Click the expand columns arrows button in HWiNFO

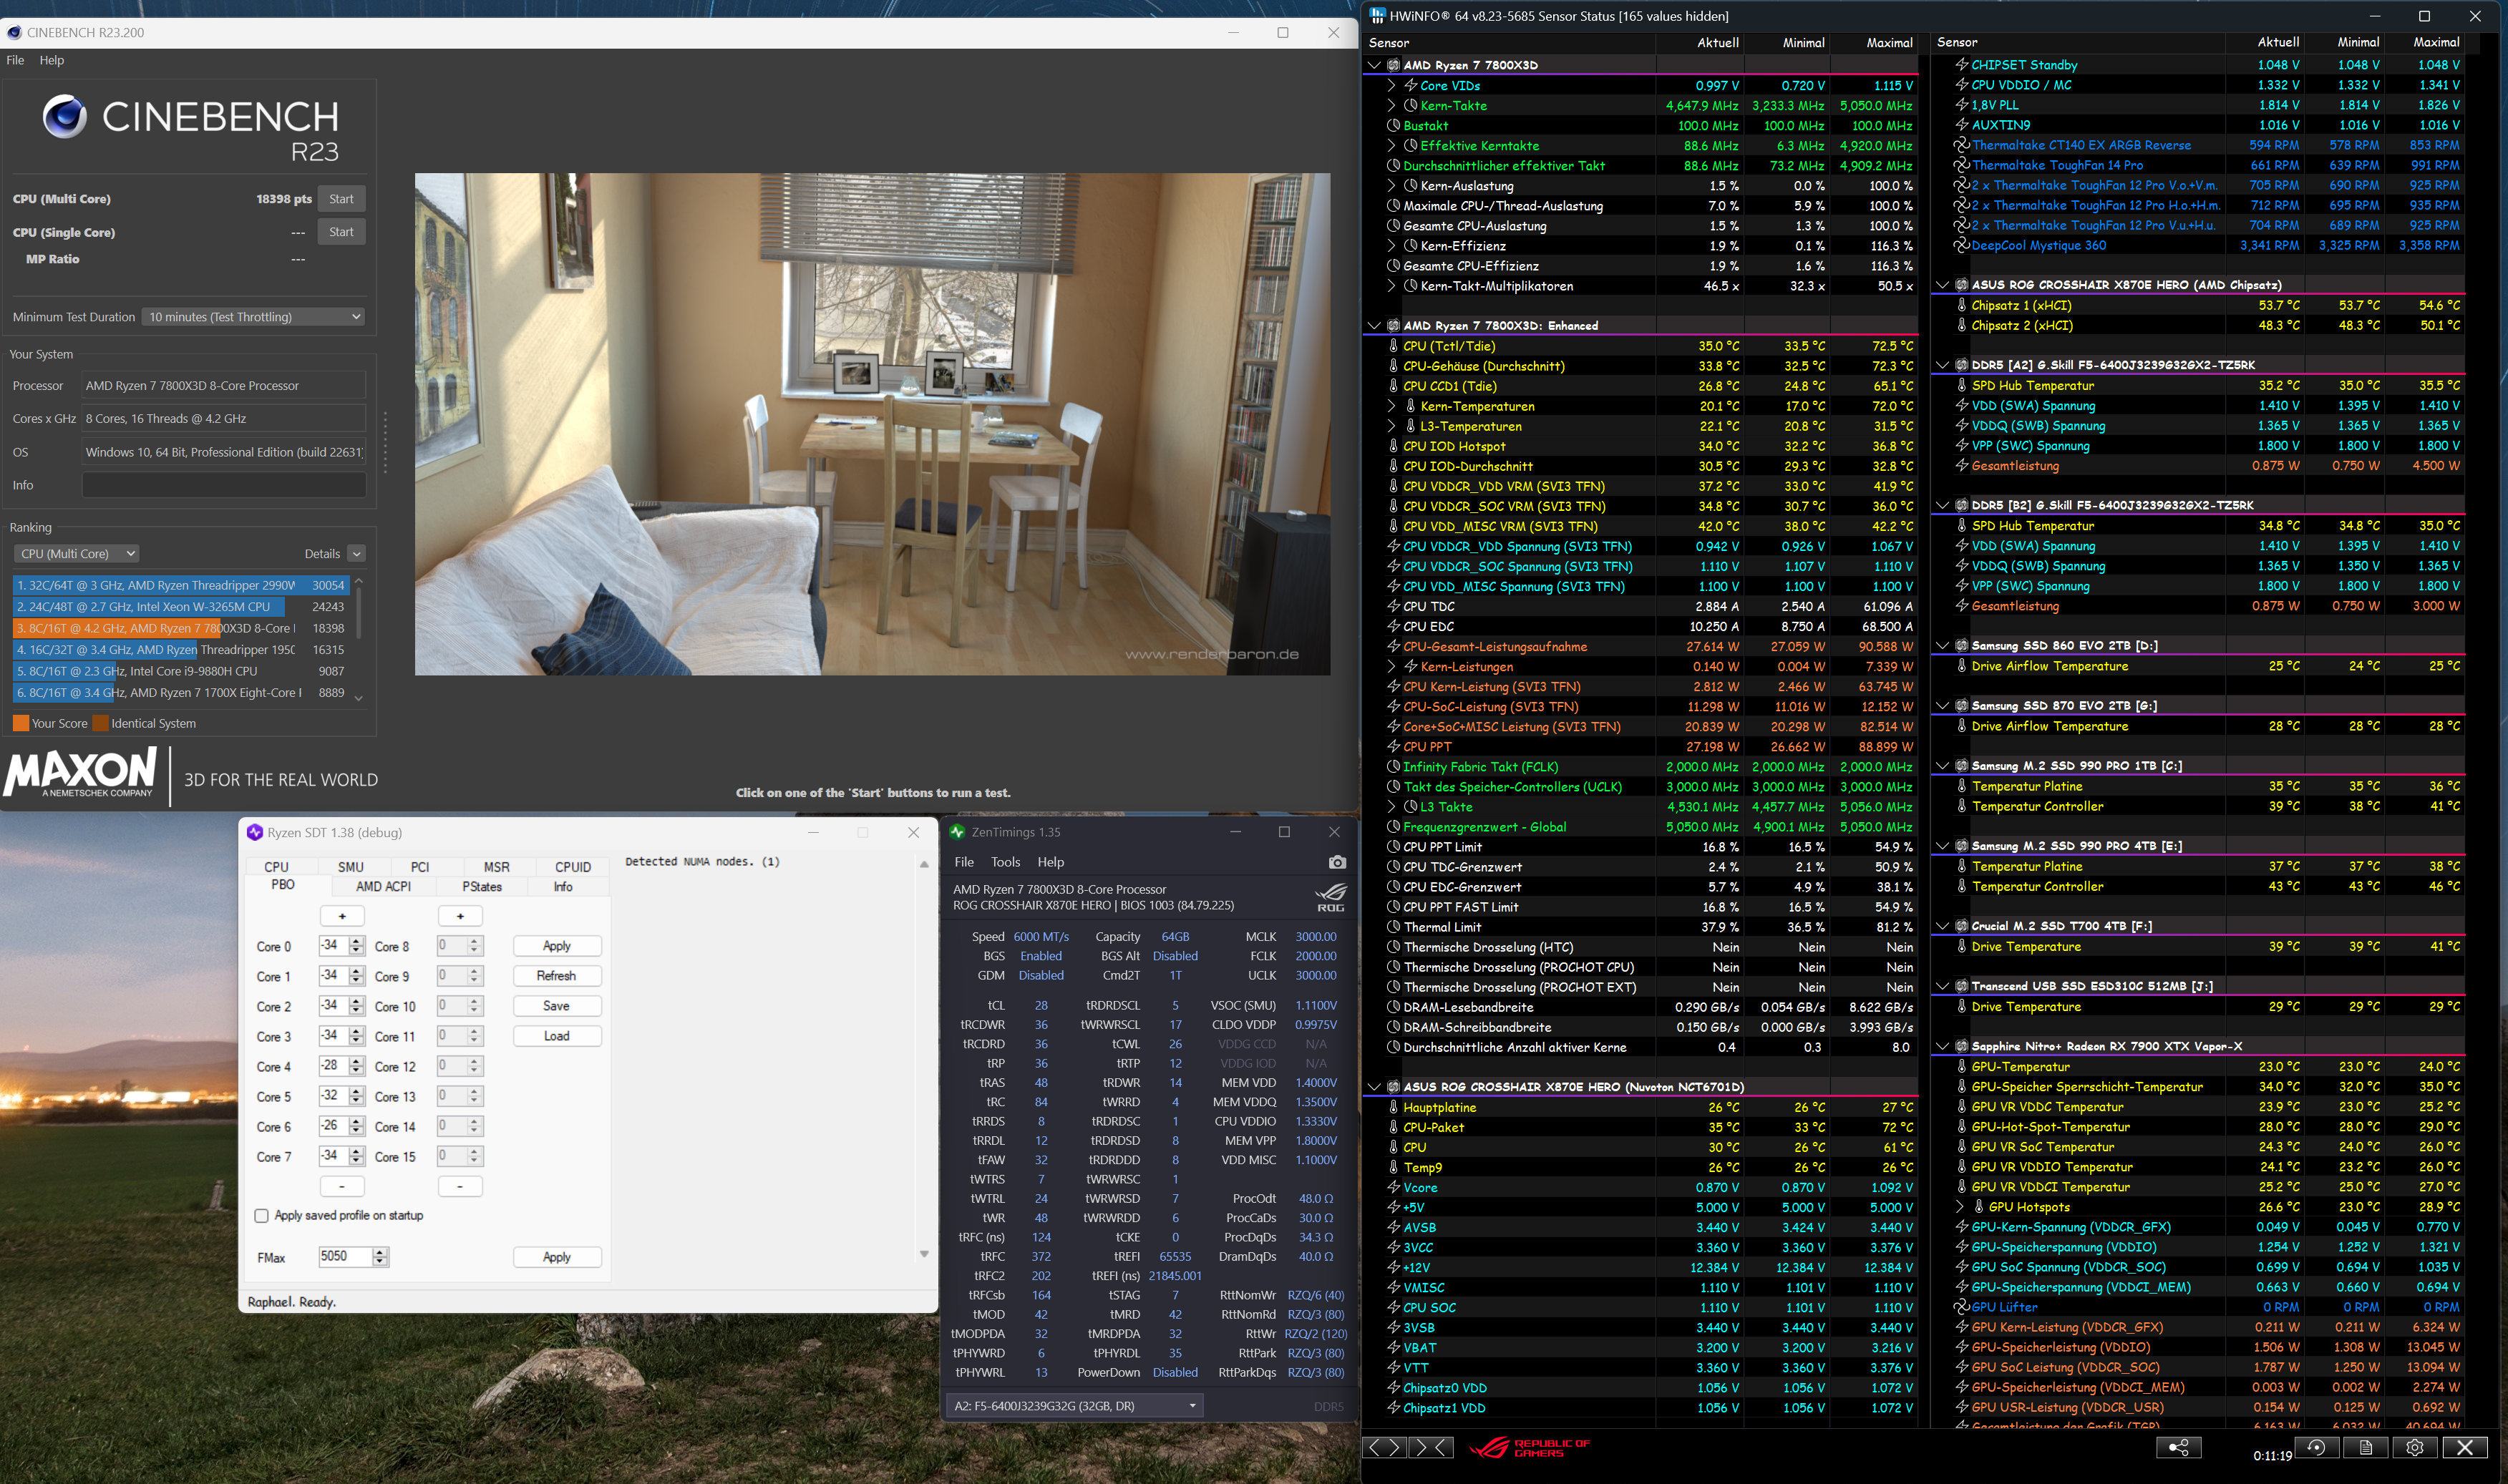pos(1385,1447)
